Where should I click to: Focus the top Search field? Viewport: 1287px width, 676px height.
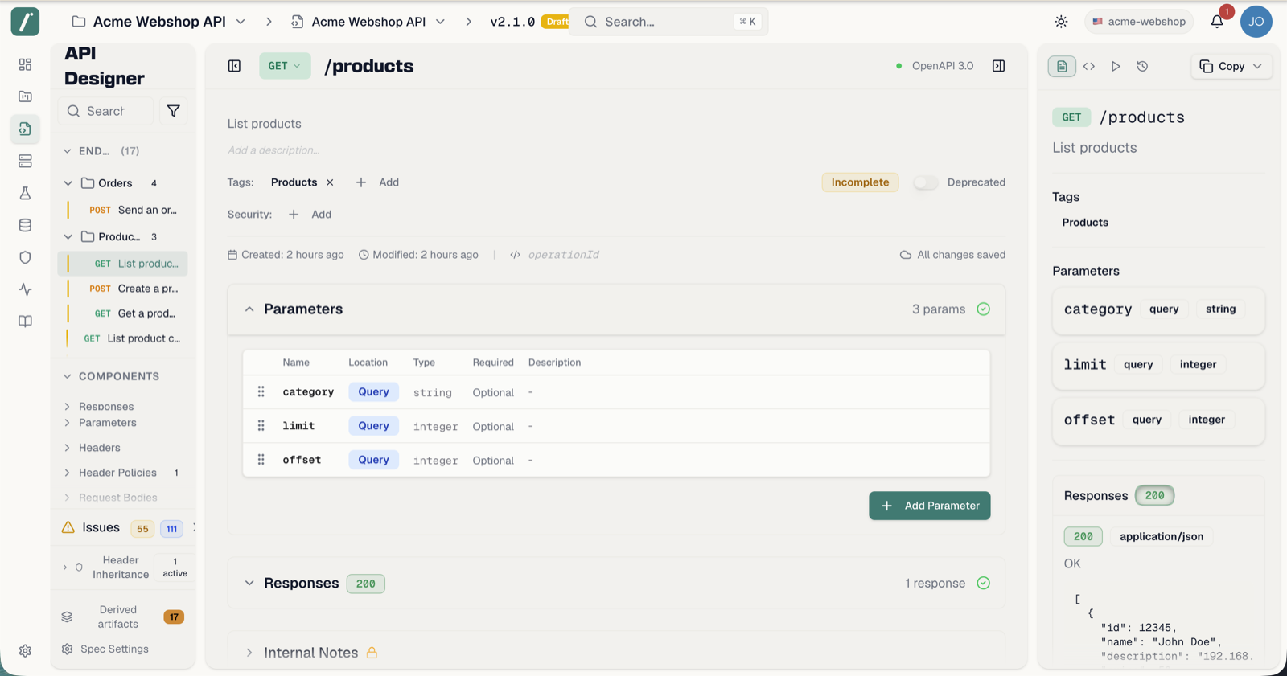[x=669, y=22]
